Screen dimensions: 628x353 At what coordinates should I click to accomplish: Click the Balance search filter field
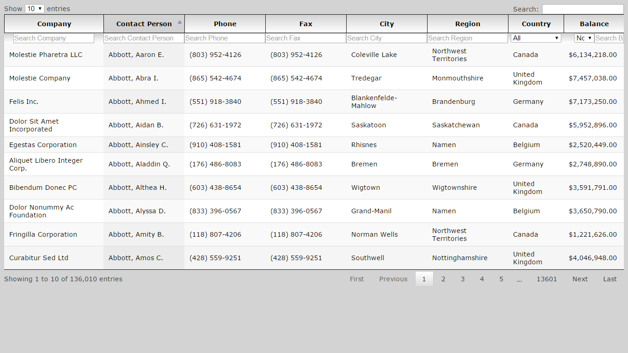pos(609,38)
